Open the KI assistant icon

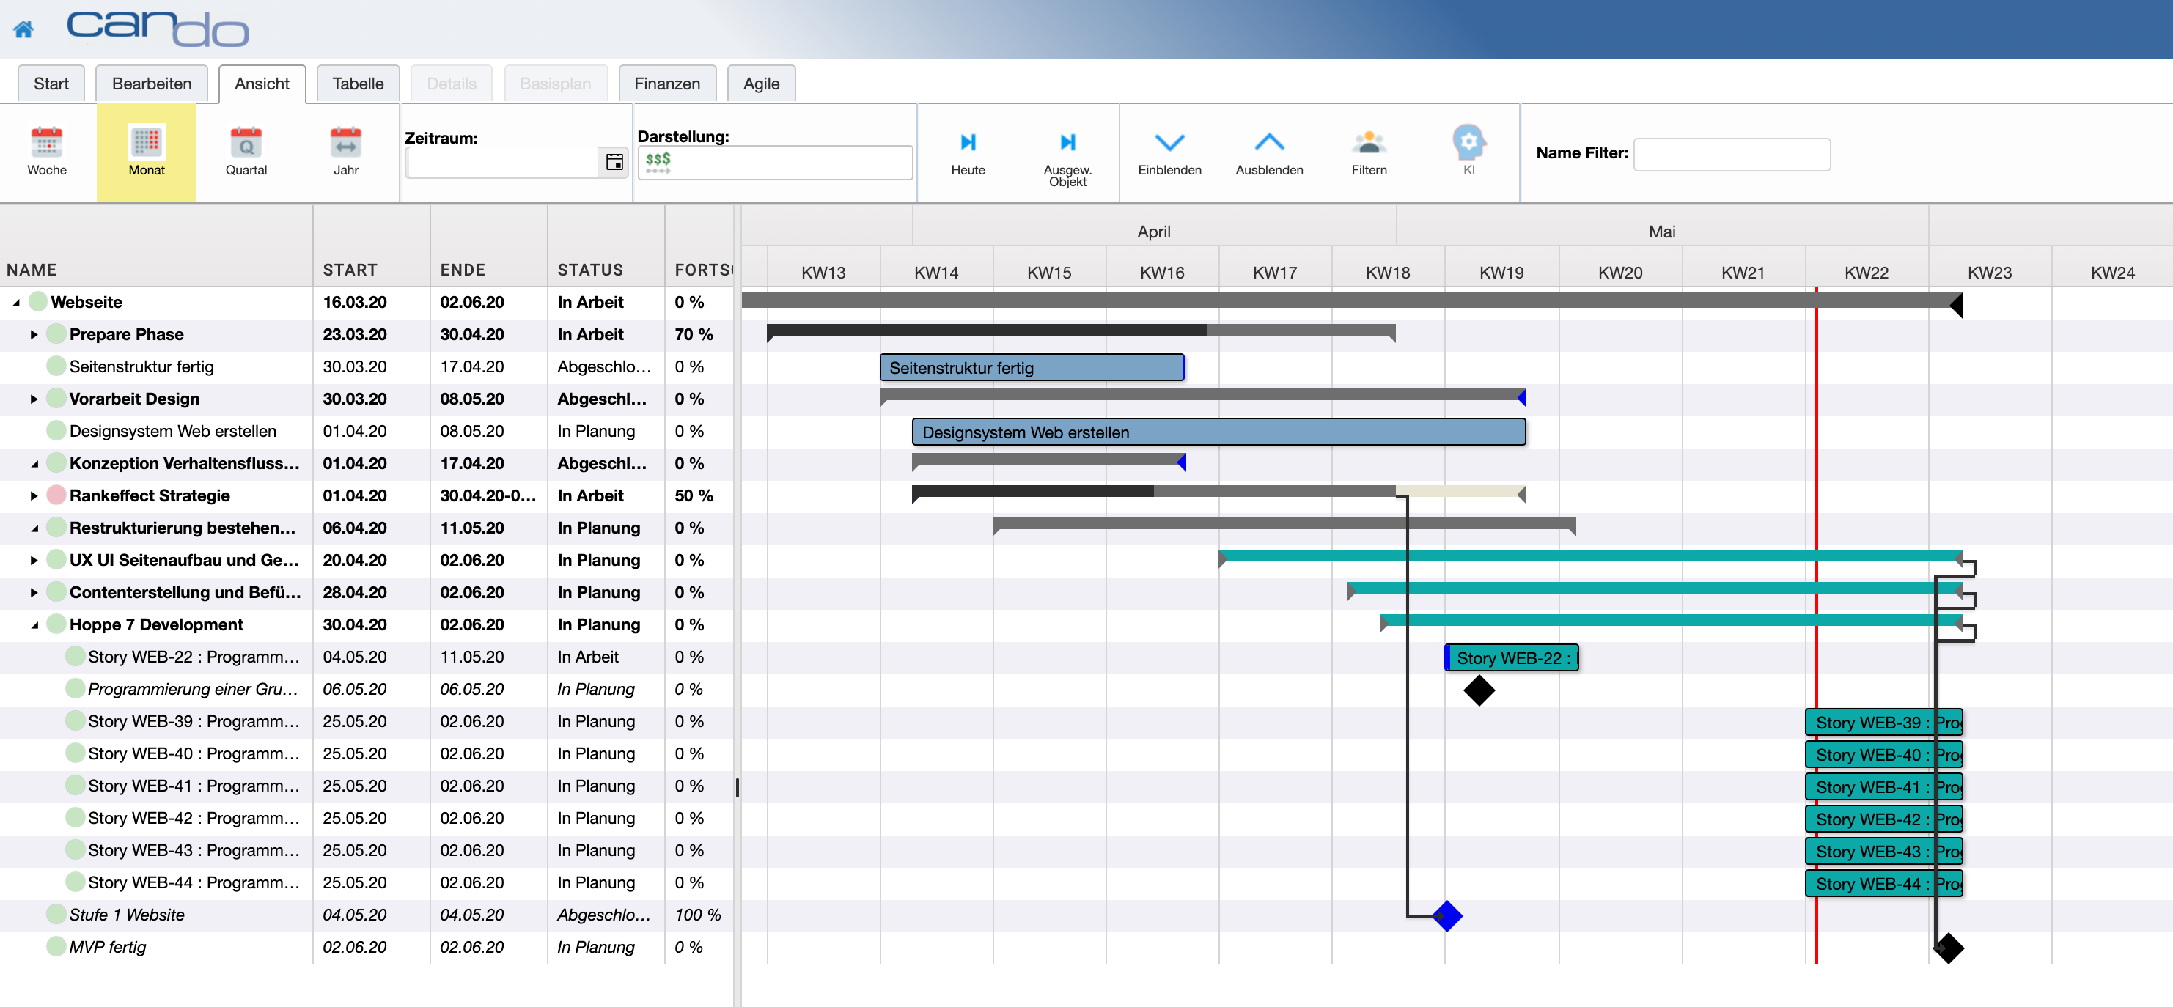coord(1468,141)
